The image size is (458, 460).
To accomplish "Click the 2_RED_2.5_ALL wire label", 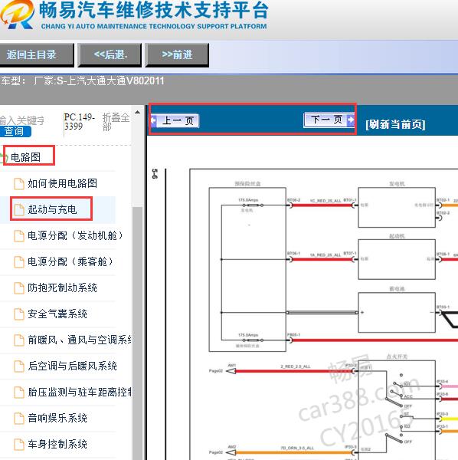I will [296, 366].
